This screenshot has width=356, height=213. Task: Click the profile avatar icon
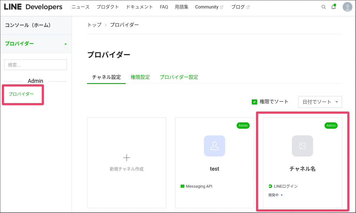347,7
